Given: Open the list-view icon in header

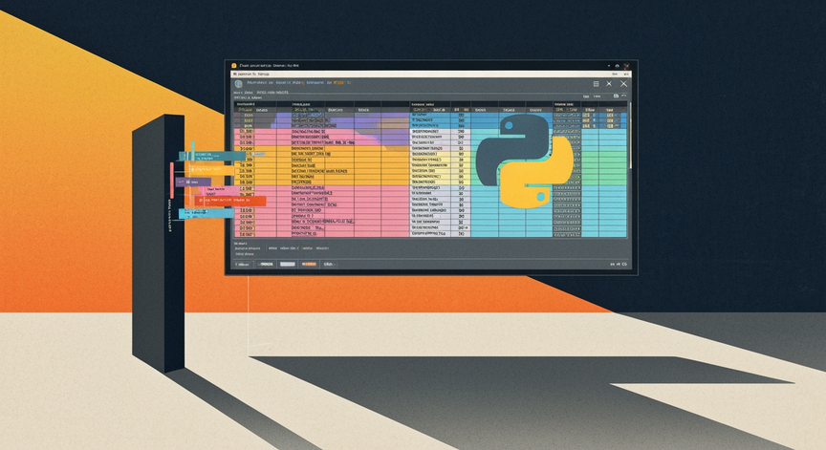Looking at the screenshot, I should (596, 84).
